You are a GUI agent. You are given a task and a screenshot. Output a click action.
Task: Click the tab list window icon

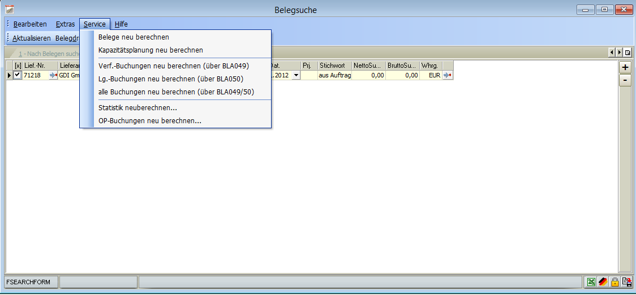tap(628, 52)
